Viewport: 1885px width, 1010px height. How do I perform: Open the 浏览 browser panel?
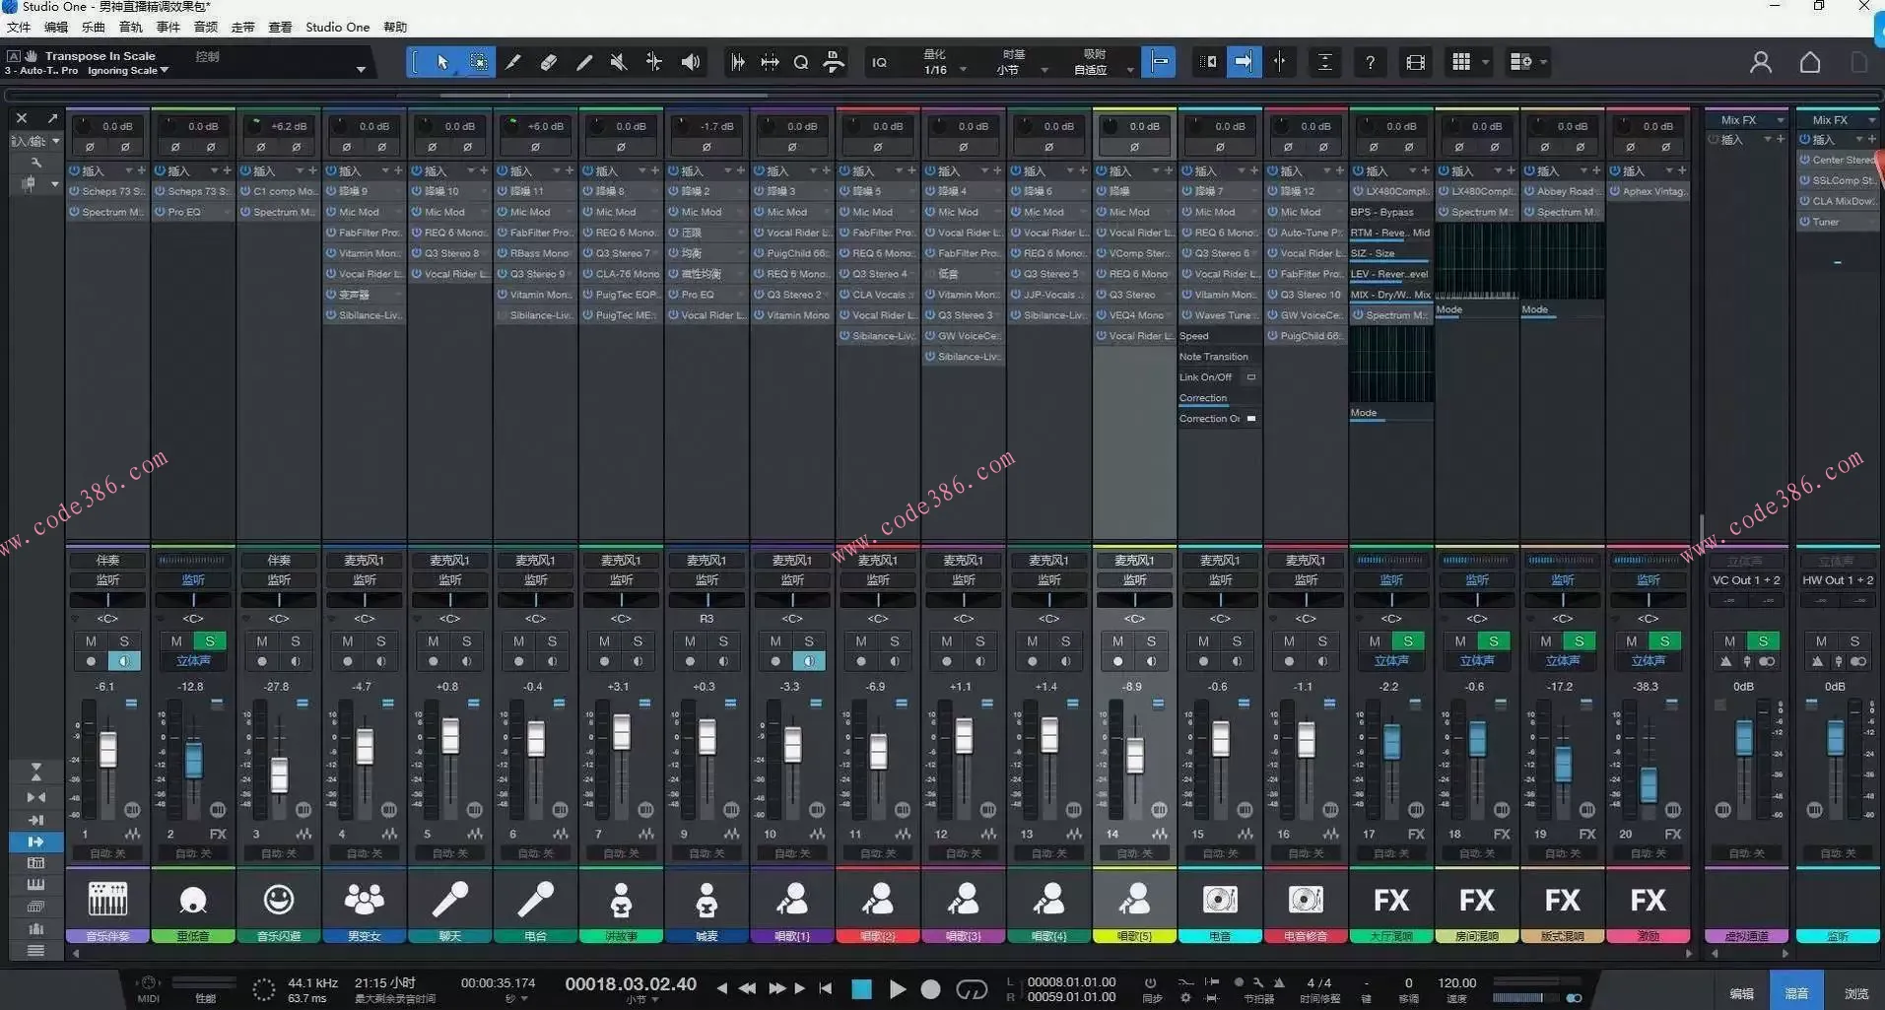pyautogui.click(x=1856, y=992)
